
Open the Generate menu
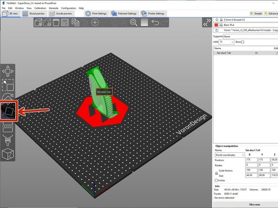coord(54,8)
